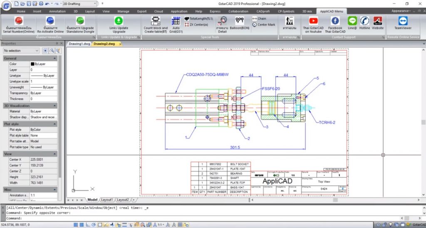Select the Balloon(BON) tool
Viewport: 426px width, 228px height.
[240, 23]
